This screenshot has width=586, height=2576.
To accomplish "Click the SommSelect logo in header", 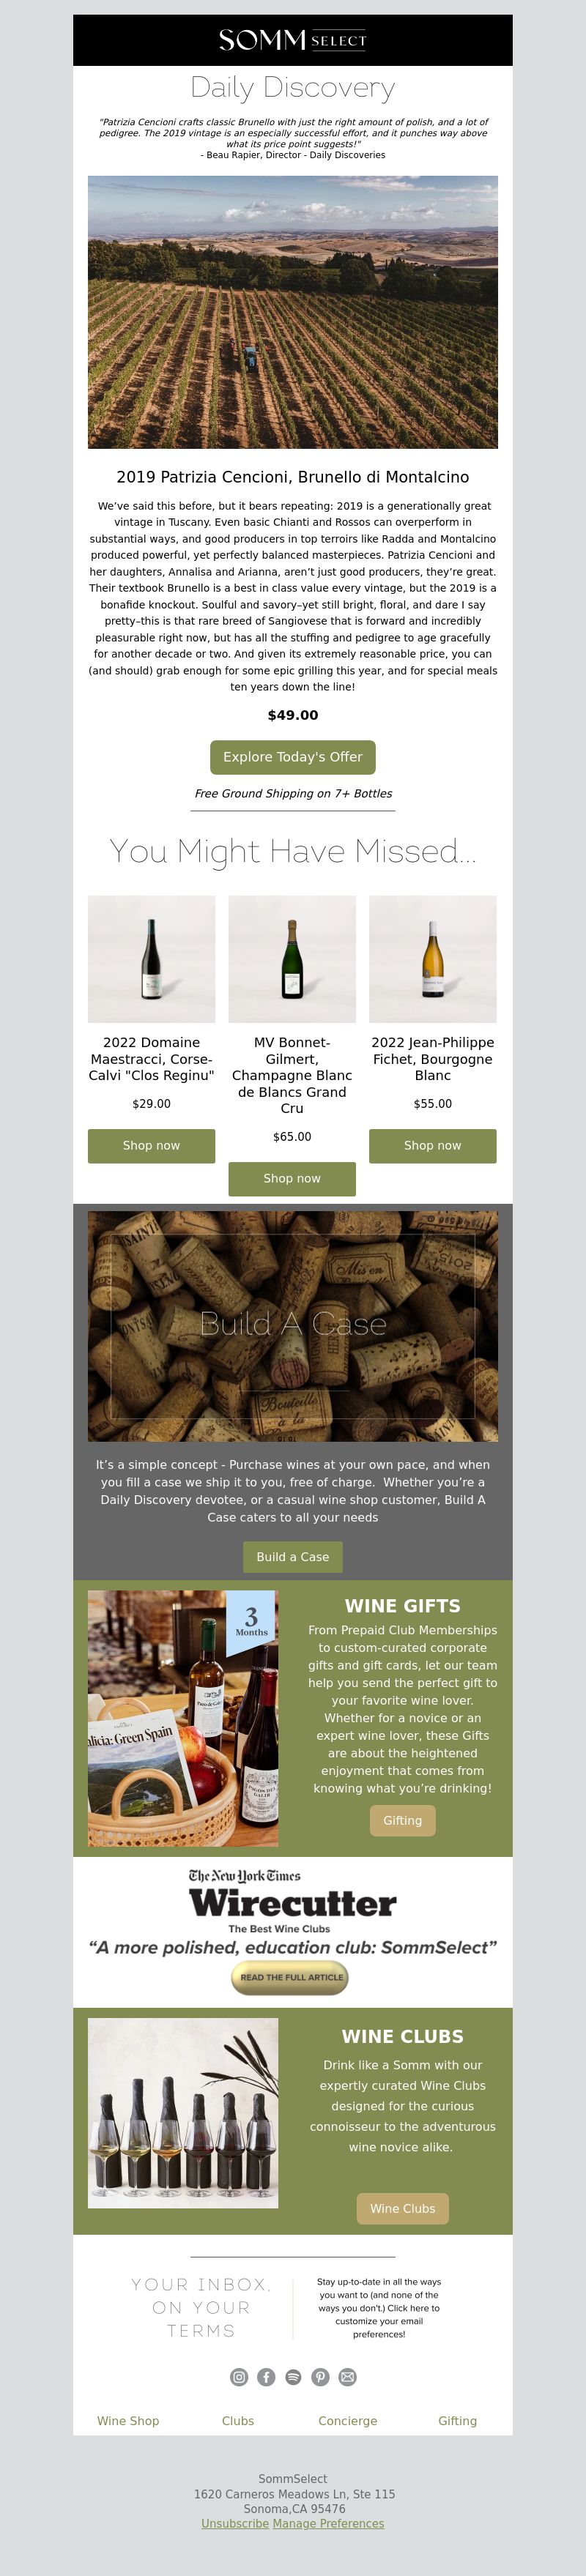I will click(293, 40).
